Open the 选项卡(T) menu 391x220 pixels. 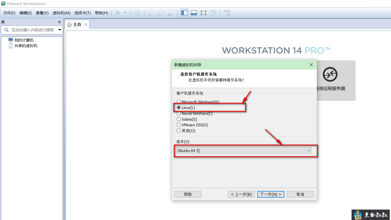tap(83, 13)
